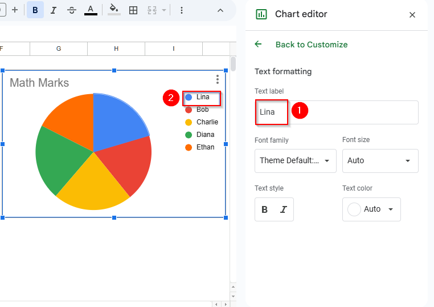
Task: Toggle italic in the top toolbar
Action: point(53,10)
